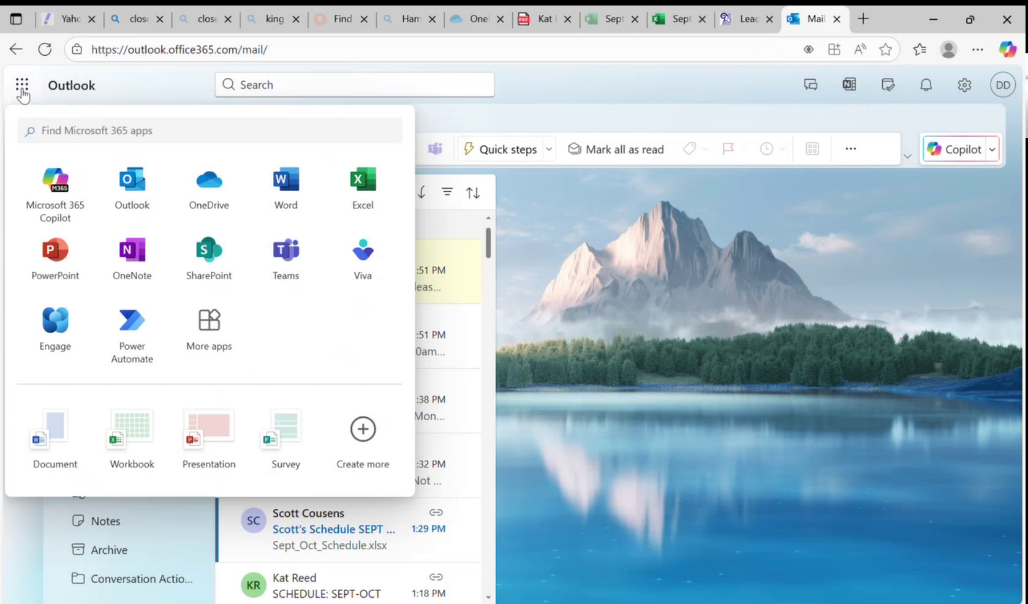Open the categorize tag icon
This screenshot has height=604, width=1028.
point(689,148)
